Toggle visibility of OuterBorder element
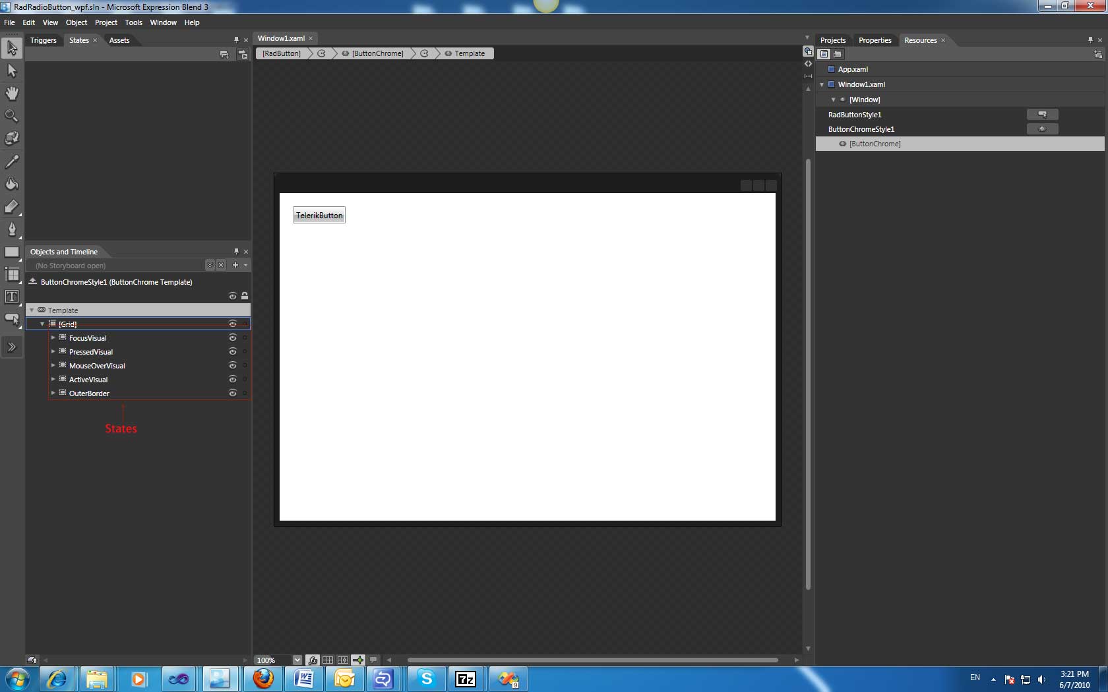 tap(232, 393)
